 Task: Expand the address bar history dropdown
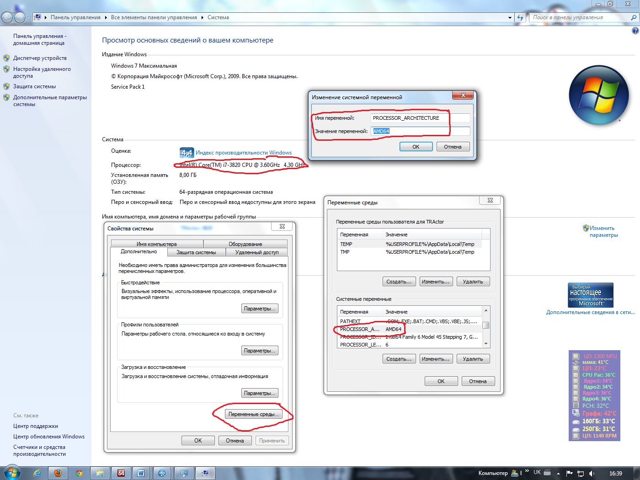pyautogui.click(x=510, y=17)
